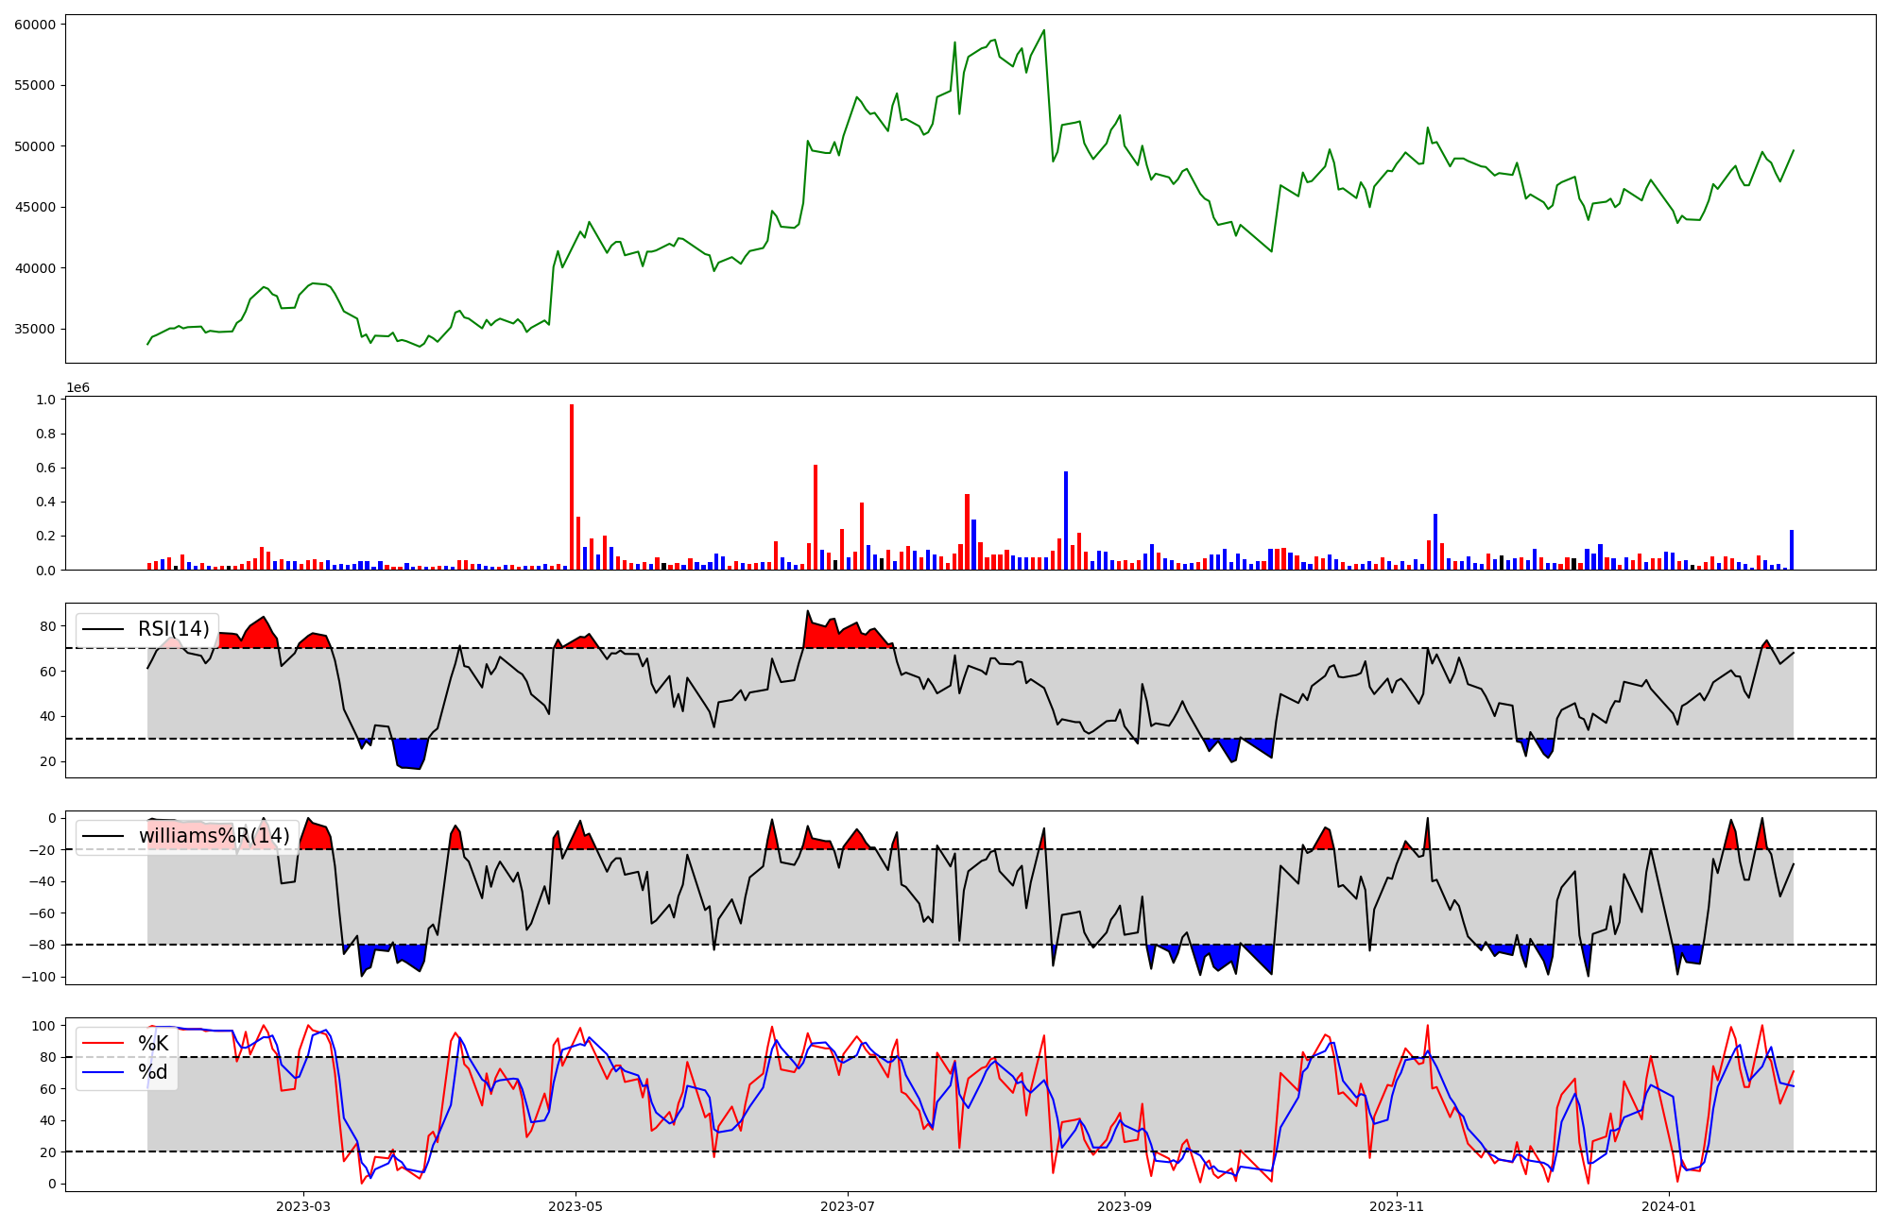Click the williams%R(14) legend label
Viewport: 1890px width, 1228px height.
[214, 836]
